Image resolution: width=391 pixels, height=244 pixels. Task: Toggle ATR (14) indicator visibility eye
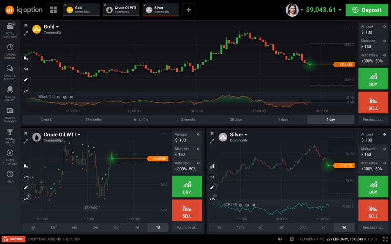247,205
